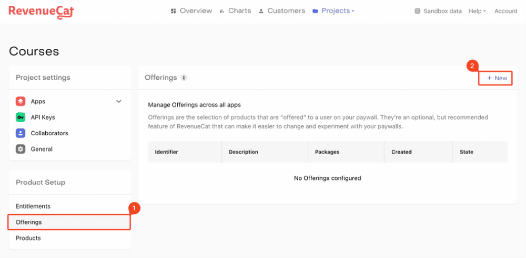Open the Help dropdown menu
Screen dimensions: 526x258
(477, 11)
